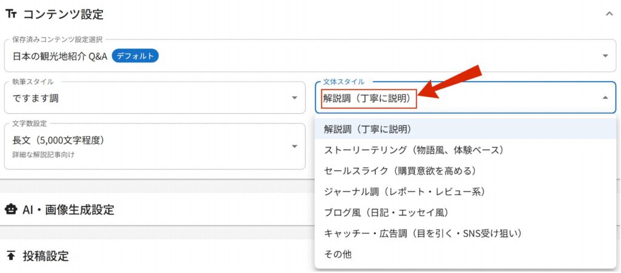The width and height of the screenshot is (621, 273).
Task: Choose ブログ風(日記・エッセイ風) style
Action: (386, 212)
